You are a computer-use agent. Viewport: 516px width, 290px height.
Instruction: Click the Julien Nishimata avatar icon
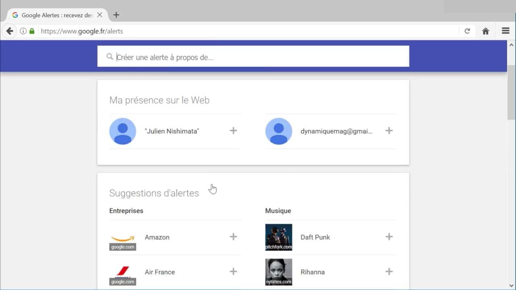[123, 131]
